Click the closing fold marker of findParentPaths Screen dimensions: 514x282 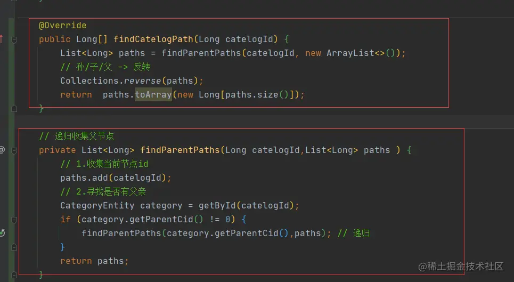pyautogui.click(x=14, y=275)
